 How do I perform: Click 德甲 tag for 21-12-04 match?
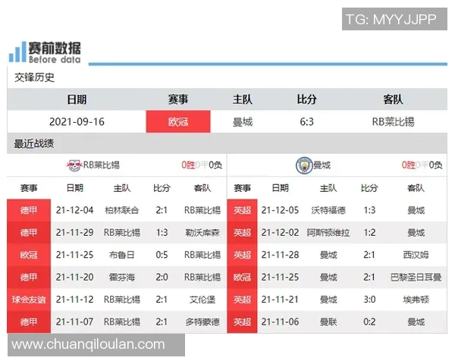(x=29, y=210)
